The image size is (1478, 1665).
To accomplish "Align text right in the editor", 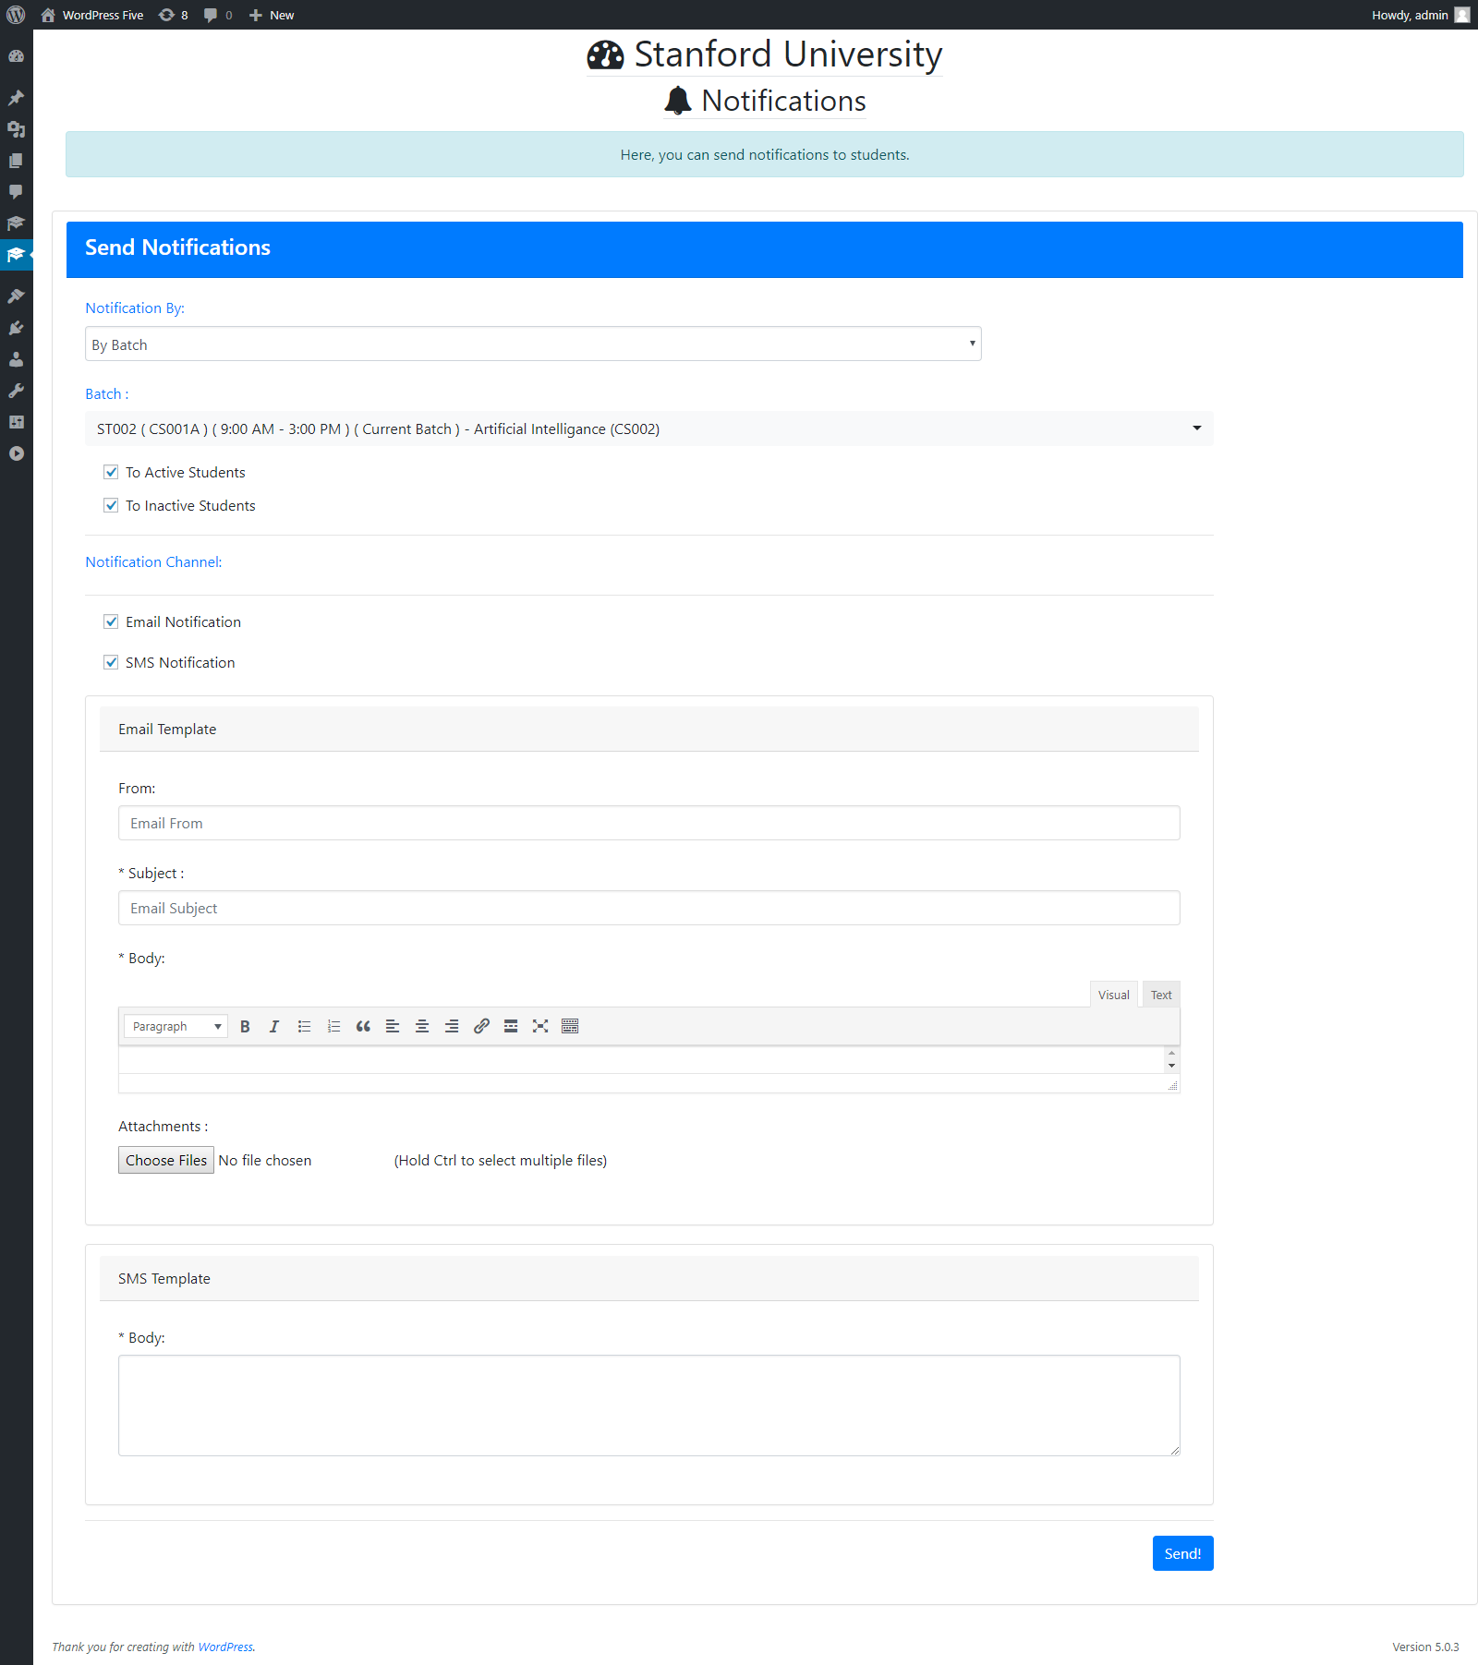I will [x=452, y=1026].
